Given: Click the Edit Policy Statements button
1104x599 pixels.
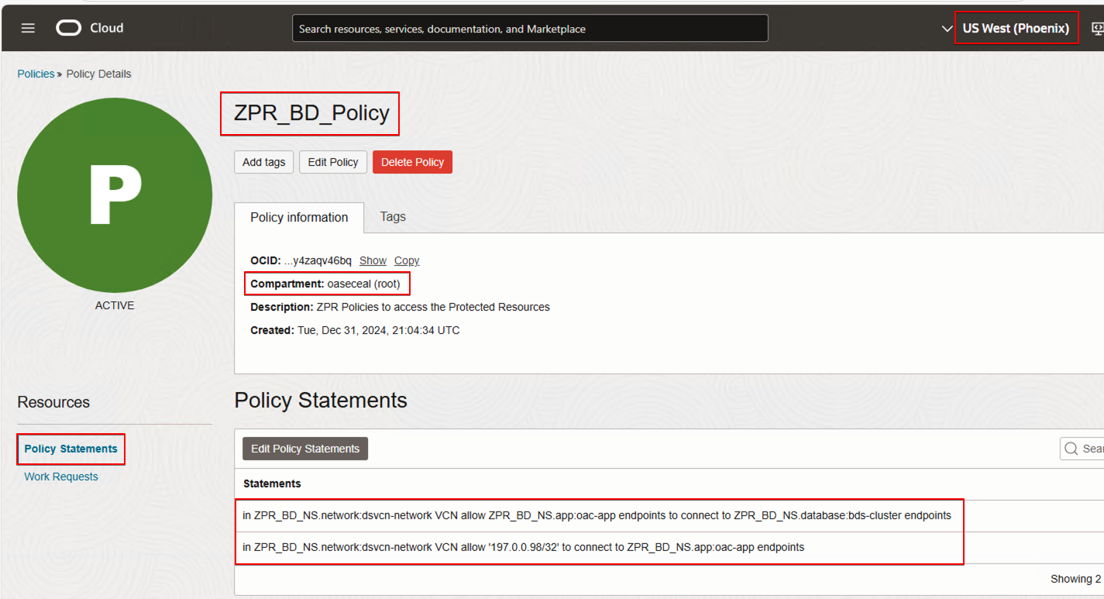Looking at the screenshot, I should 305,449.
